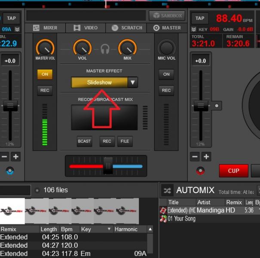The image size is (260, 258).
Task: Select the track '01 Your Song' in Automix
Action: click(x=181, y=219)
